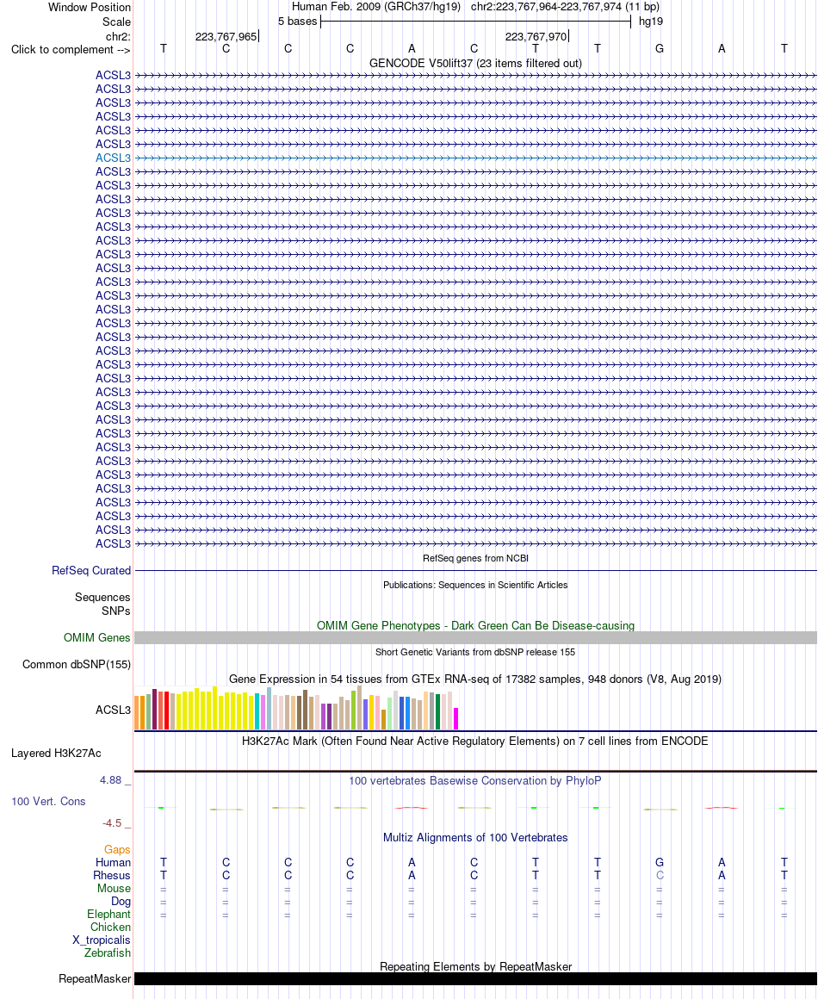
Task: Open 'Multiz Alignments of 100 Vertebrates' title
Action: pyautogui.click(x=475, y=838)
